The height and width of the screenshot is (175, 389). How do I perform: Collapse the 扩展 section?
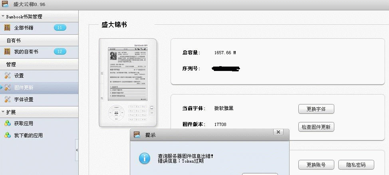[3, 112]
